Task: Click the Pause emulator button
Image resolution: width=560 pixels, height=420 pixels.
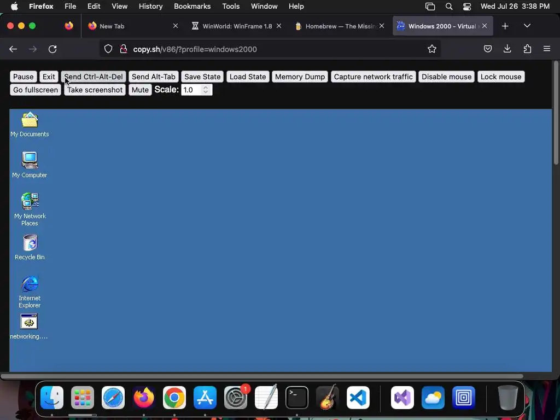Action: (23, 77)
